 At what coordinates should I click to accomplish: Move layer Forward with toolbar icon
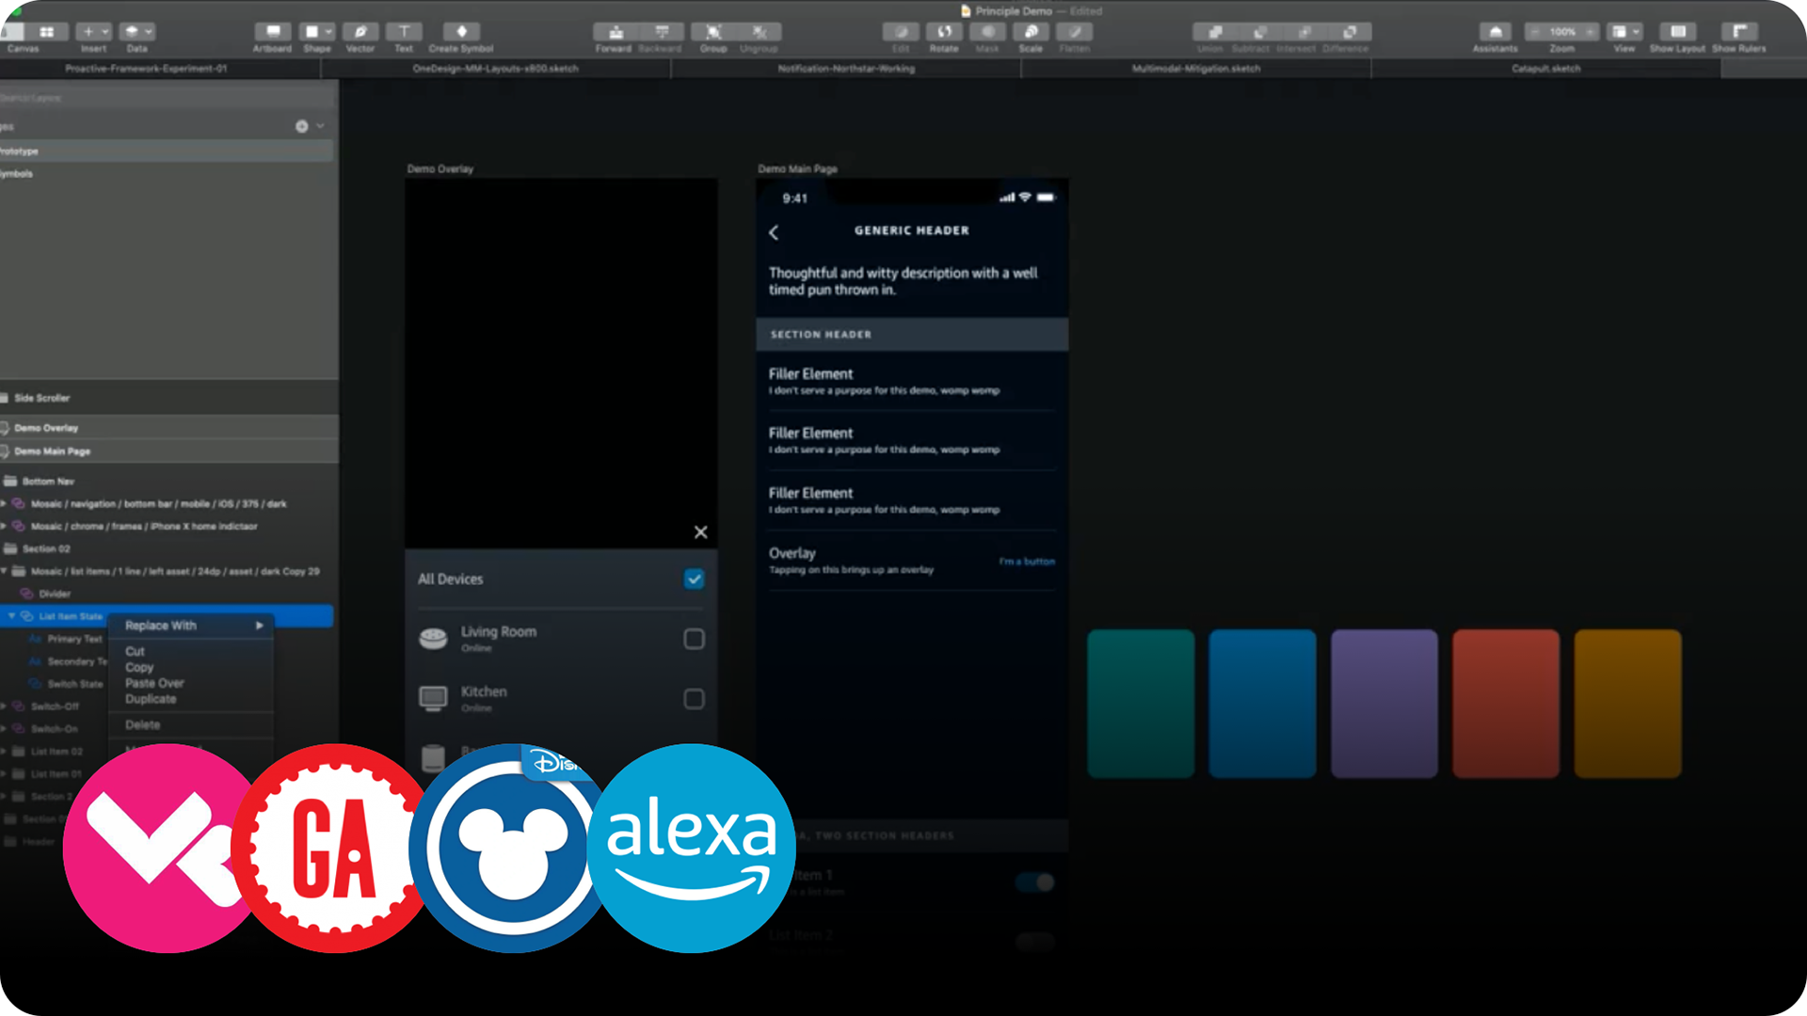click(x=615, y=32)
